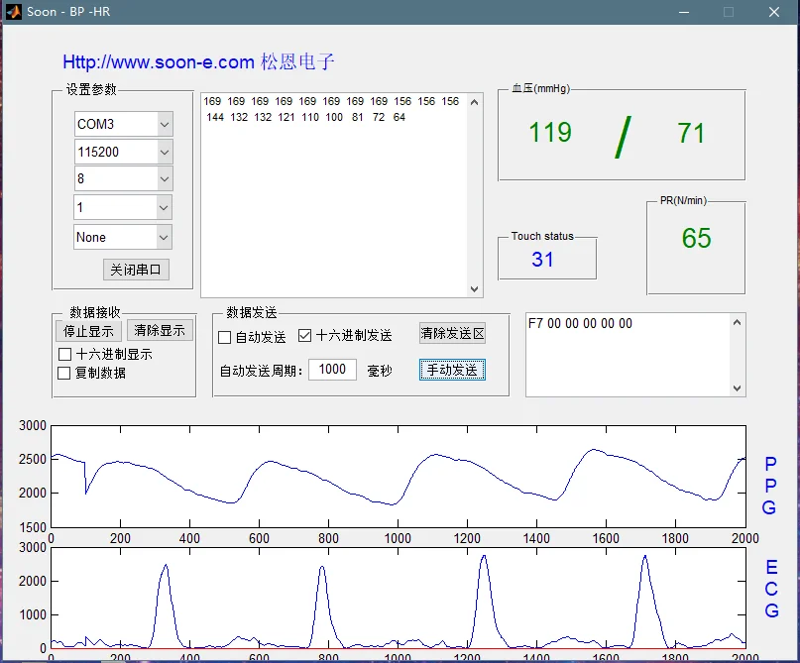
Task: Open the 115200 baud rate dropdown
Action: [x=165, y=152]
